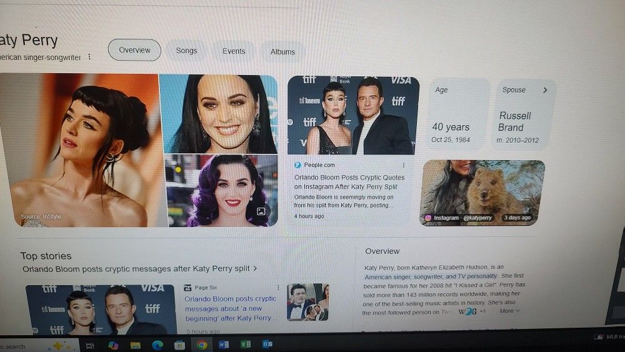
Task: Click the People.com source icon
Action: tap(297, 164)
